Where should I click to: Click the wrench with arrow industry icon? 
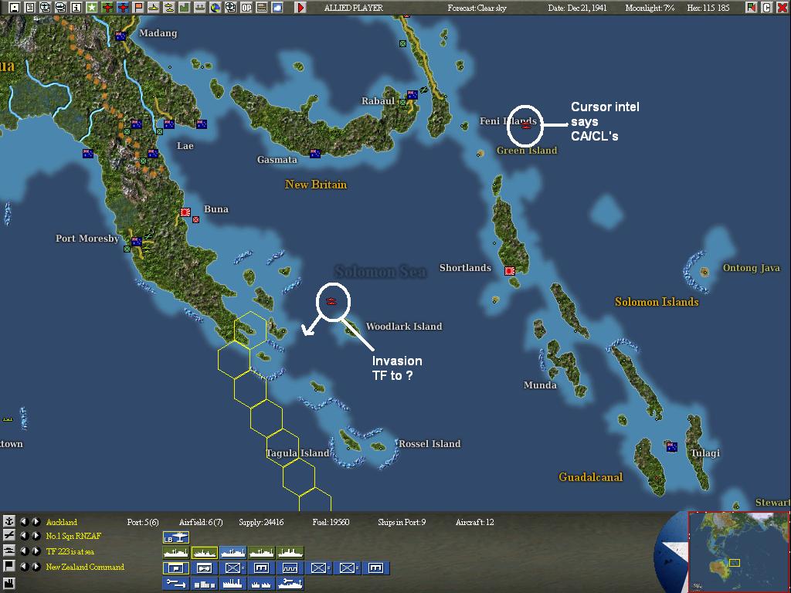pos(176,584)
